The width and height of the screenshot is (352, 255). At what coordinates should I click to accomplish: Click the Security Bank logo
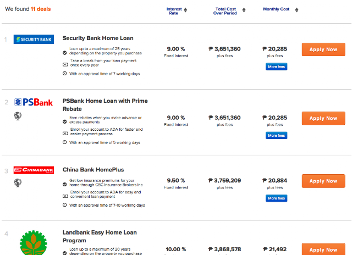point(34,39)
